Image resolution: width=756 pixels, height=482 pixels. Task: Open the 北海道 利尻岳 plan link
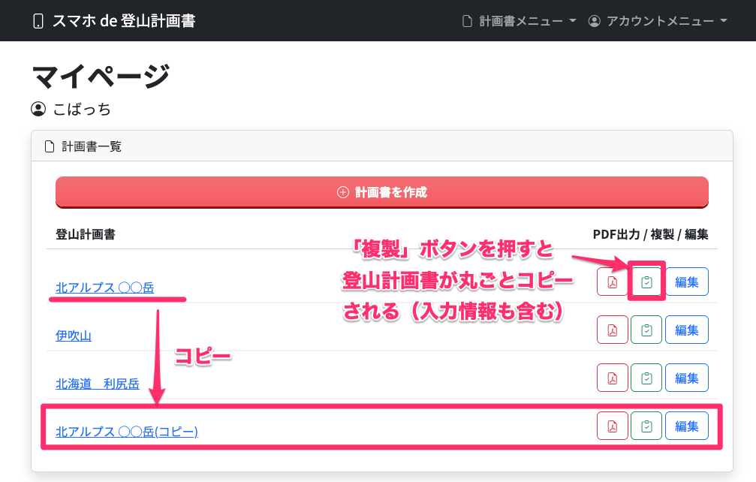click(98, 384)
